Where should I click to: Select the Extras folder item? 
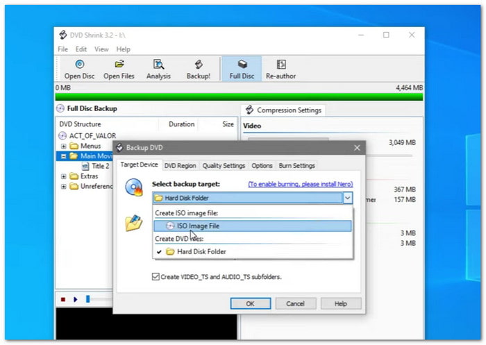pyautogui.click(x=90, y=176)
